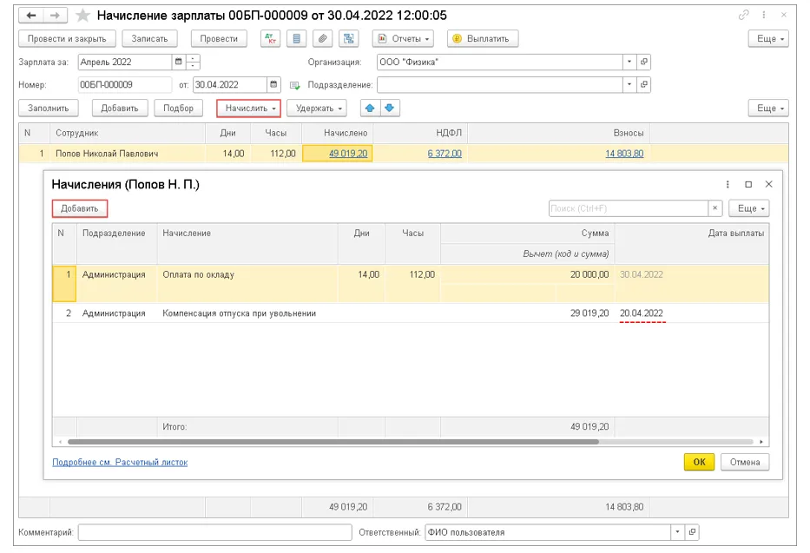The height and width of the screenshot is (553, 810).
Task: Move row up with blue up arrow
Action: (x=369, y=109)
